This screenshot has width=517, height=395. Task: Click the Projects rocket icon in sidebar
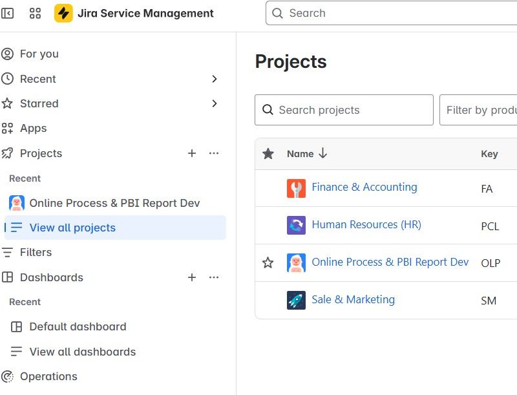click(x=7, y=153)
